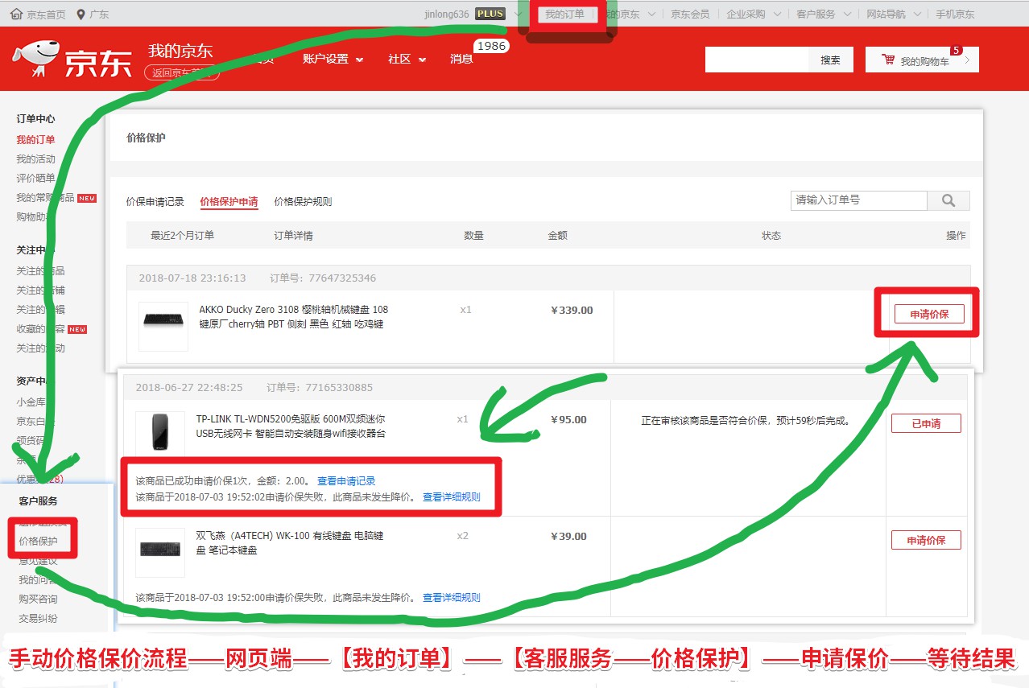Viewport: 1029px width, 688px height.
Task: Click the magnifier icon beside the order number field
Action: (x=948, y=200)
